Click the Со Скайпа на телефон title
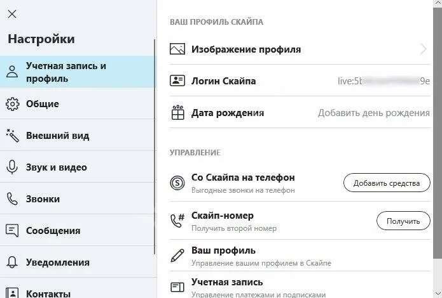Viewport: 442px width, 298px height. 243,178
